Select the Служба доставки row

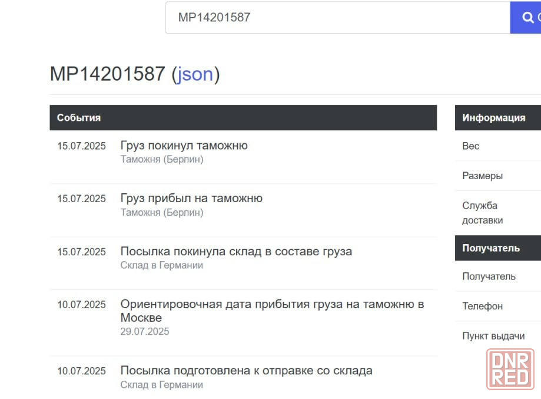point(482,213)
